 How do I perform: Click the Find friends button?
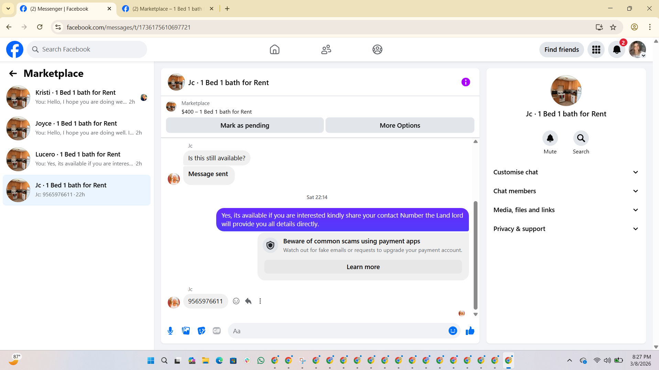(x=561, y=49)
